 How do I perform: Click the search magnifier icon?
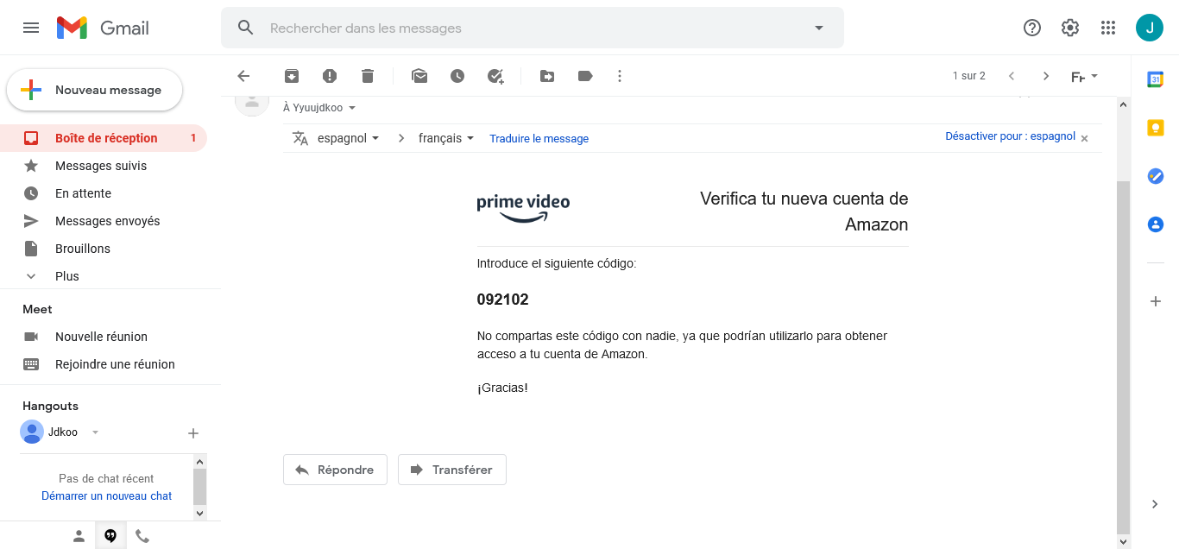(x=246, y=28)
